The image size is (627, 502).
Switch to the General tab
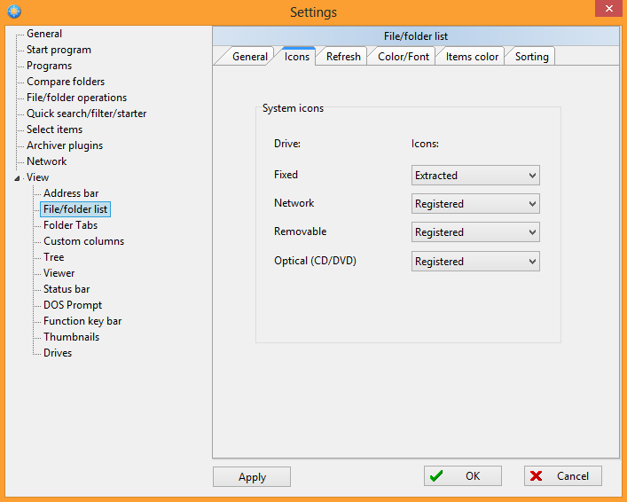[249, 57]
